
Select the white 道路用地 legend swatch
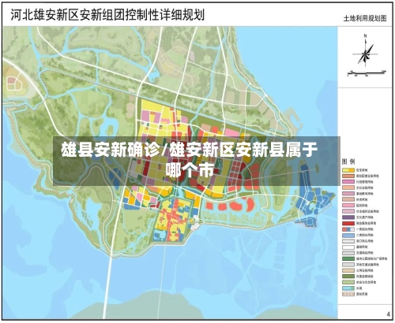(348, 247)
